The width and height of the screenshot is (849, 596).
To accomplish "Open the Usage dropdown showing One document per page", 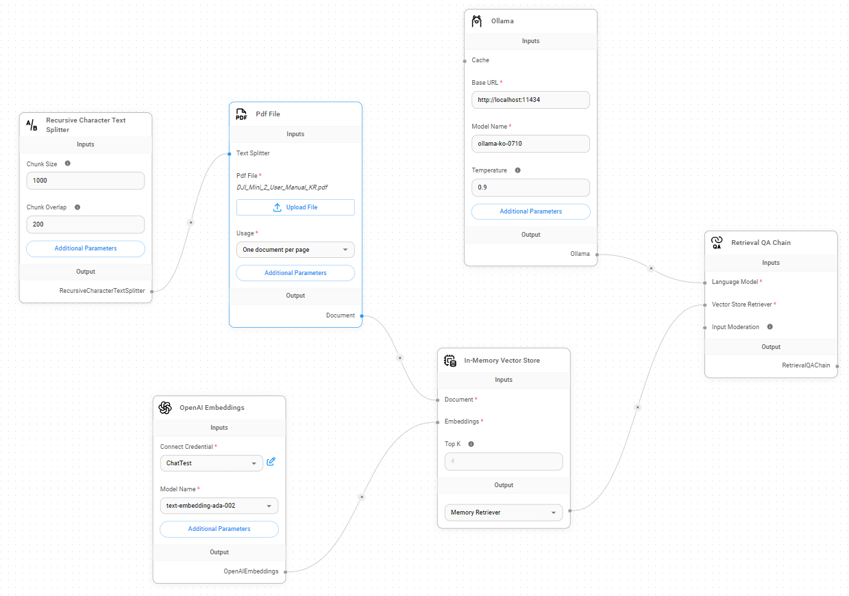I will (x=295, y=250).
